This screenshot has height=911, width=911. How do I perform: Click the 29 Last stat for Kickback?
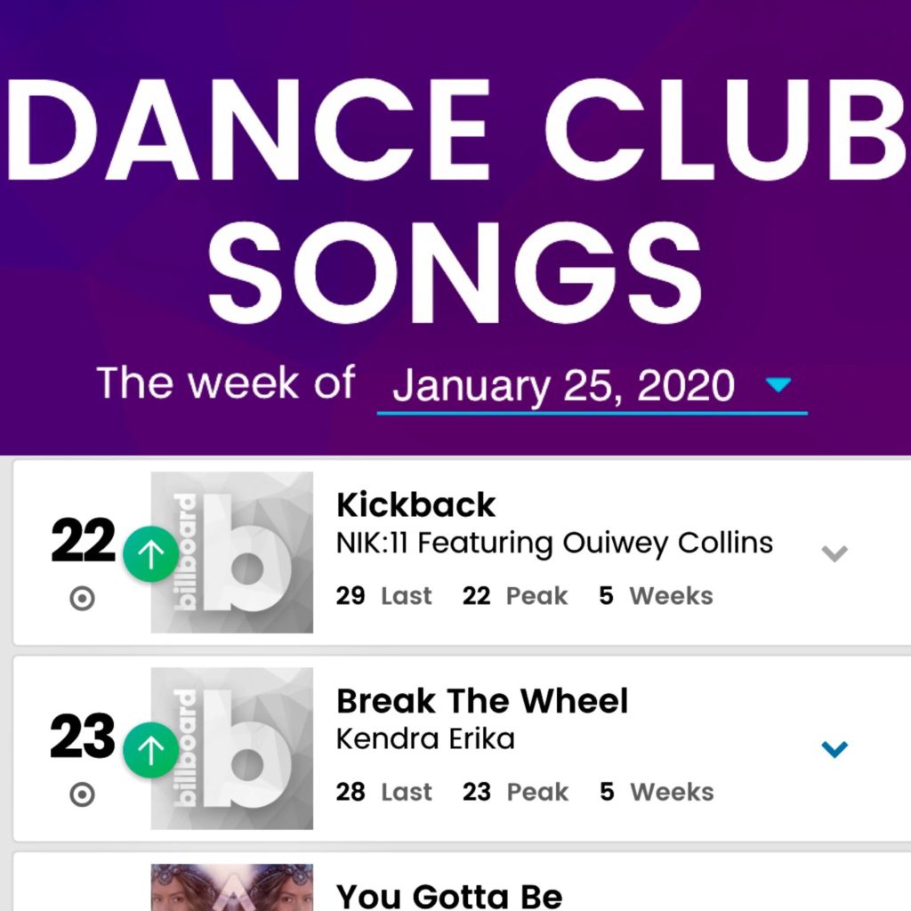383,595
